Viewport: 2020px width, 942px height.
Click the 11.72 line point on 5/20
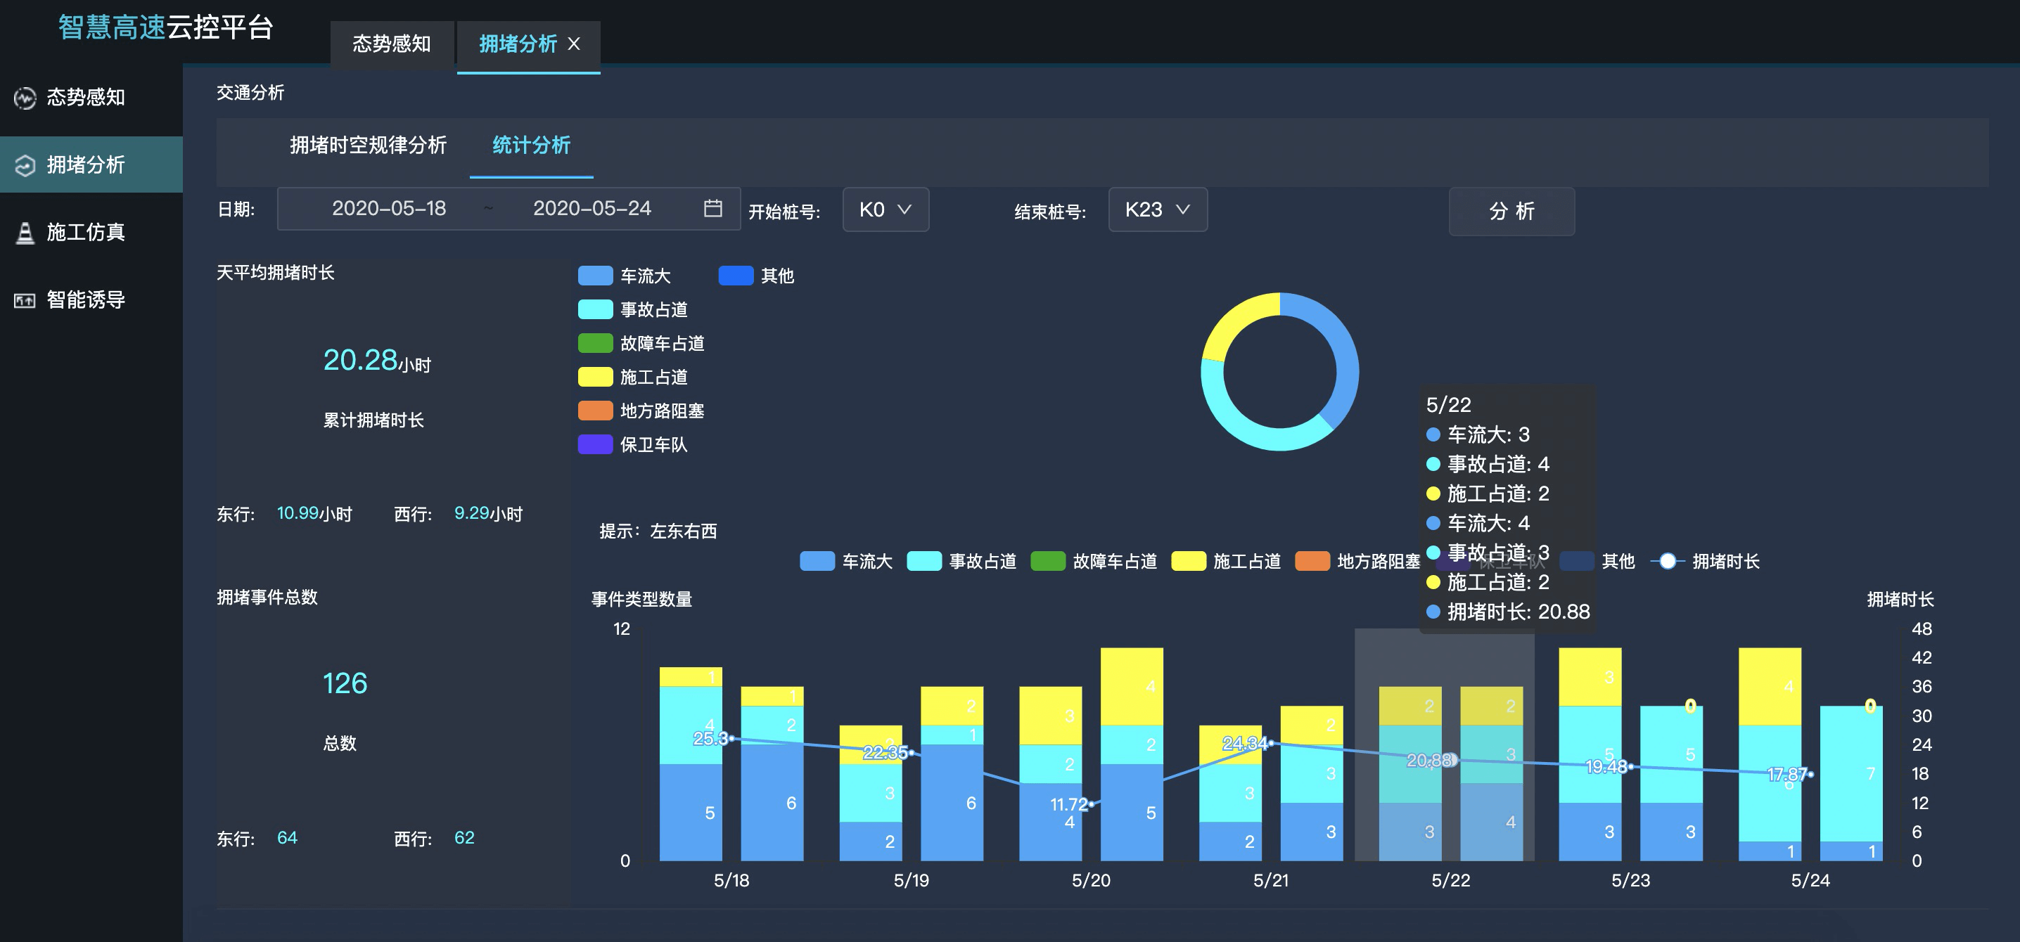click(1092, 804)
